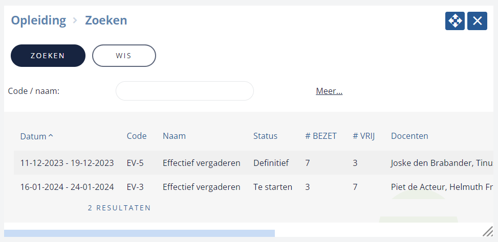Sort results by Status column
Viewport: 498px width, 242px height.
pos(265,136)
